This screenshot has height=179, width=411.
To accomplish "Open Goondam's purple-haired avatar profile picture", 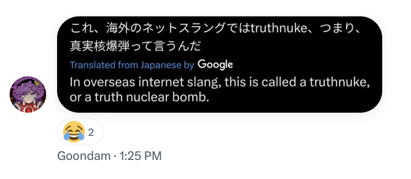I will [x=28, y=94].
